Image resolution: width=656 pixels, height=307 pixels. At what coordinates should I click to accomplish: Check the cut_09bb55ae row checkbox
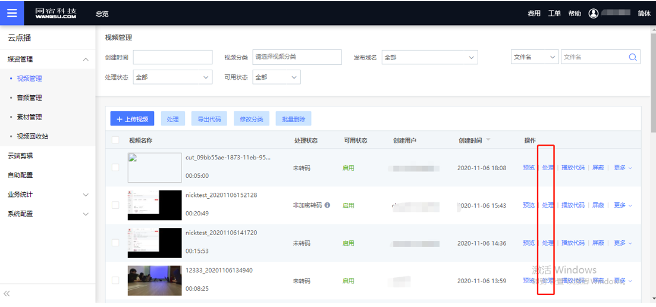[115, 167]
